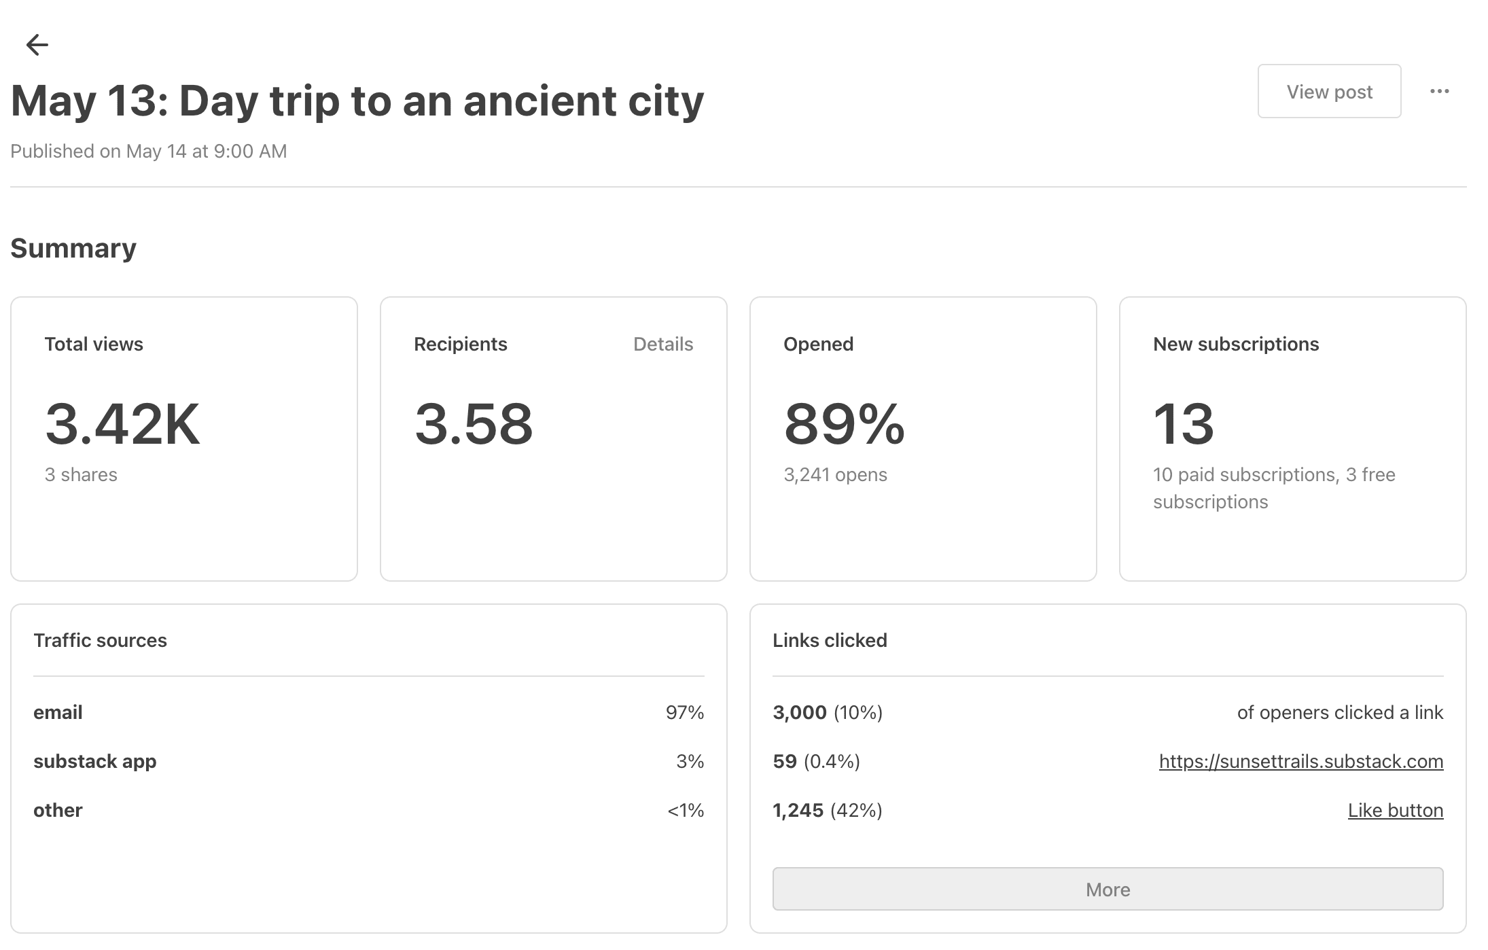This screenshot has height=950, width=1488.
Task: Click the Like button link
Action: (1395, 810)
